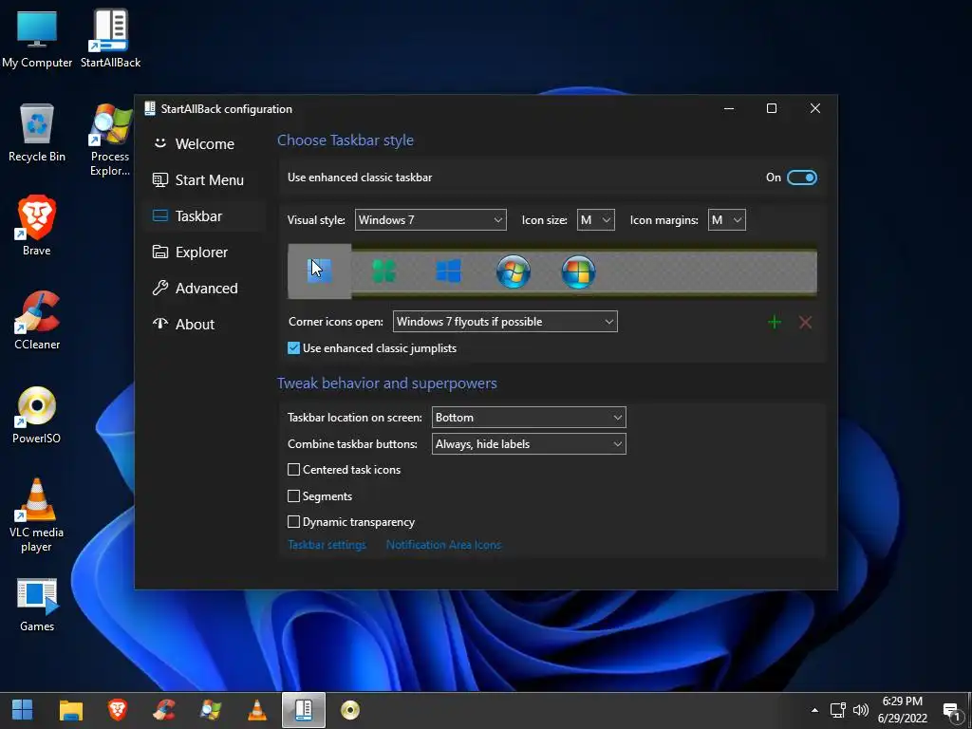This screenshot has height=729, width=972.
Task: Open the Icon margins dropdown
Action: (x=726, y=220)
